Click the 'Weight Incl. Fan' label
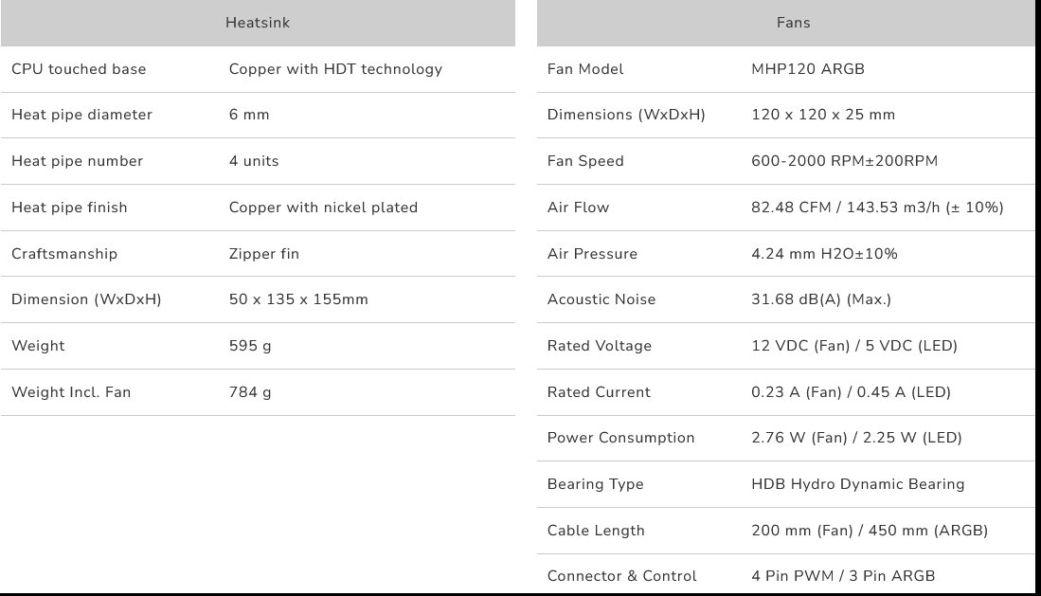This screenshot has height=596, width=1041. [71, 392]
